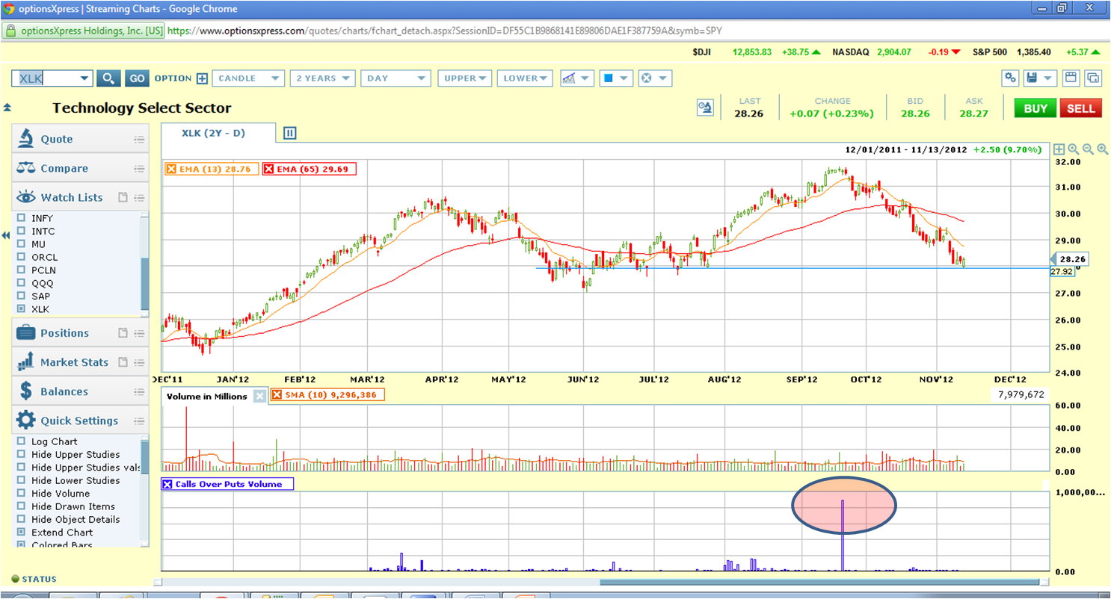Open the LOWER studies dropdown
Viewport: 1111px width, 599px height.
[523, 78]
